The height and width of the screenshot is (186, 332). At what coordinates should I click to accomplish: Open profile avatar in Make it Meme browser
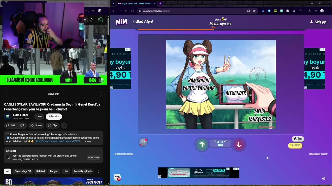322,11
